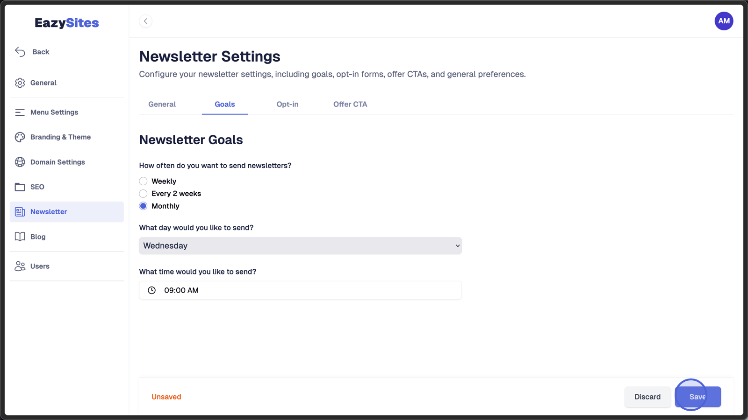Switch to the Opt-in tab
Viewport: 748px width, 420px height.
(288, 105)
